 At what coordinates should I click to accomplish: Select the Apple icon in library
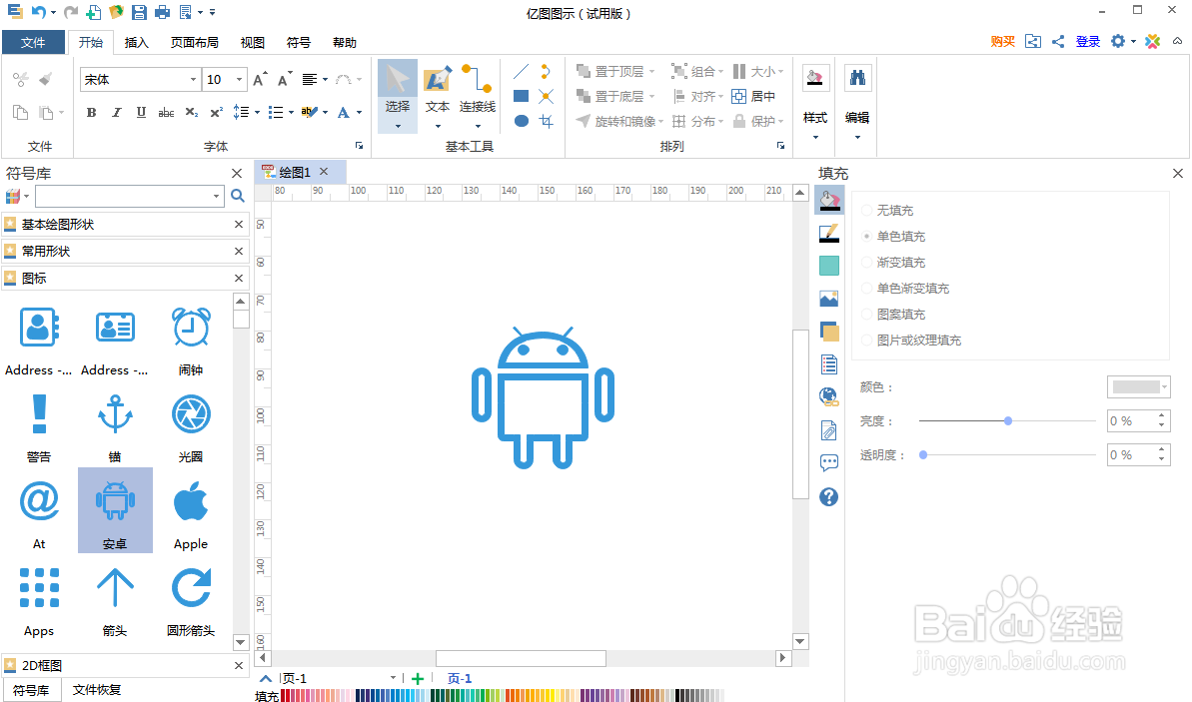tap(191, 510)
